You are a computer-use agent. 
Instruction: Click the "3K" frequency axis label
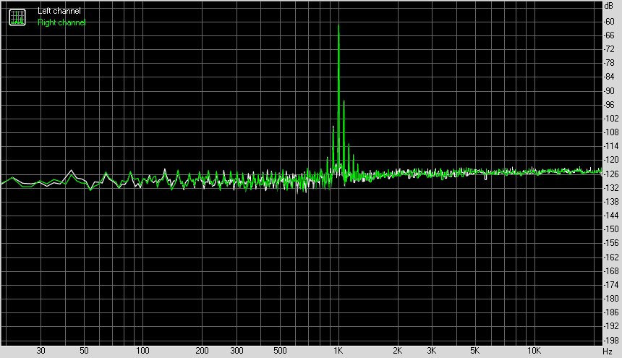pos(432,351)
